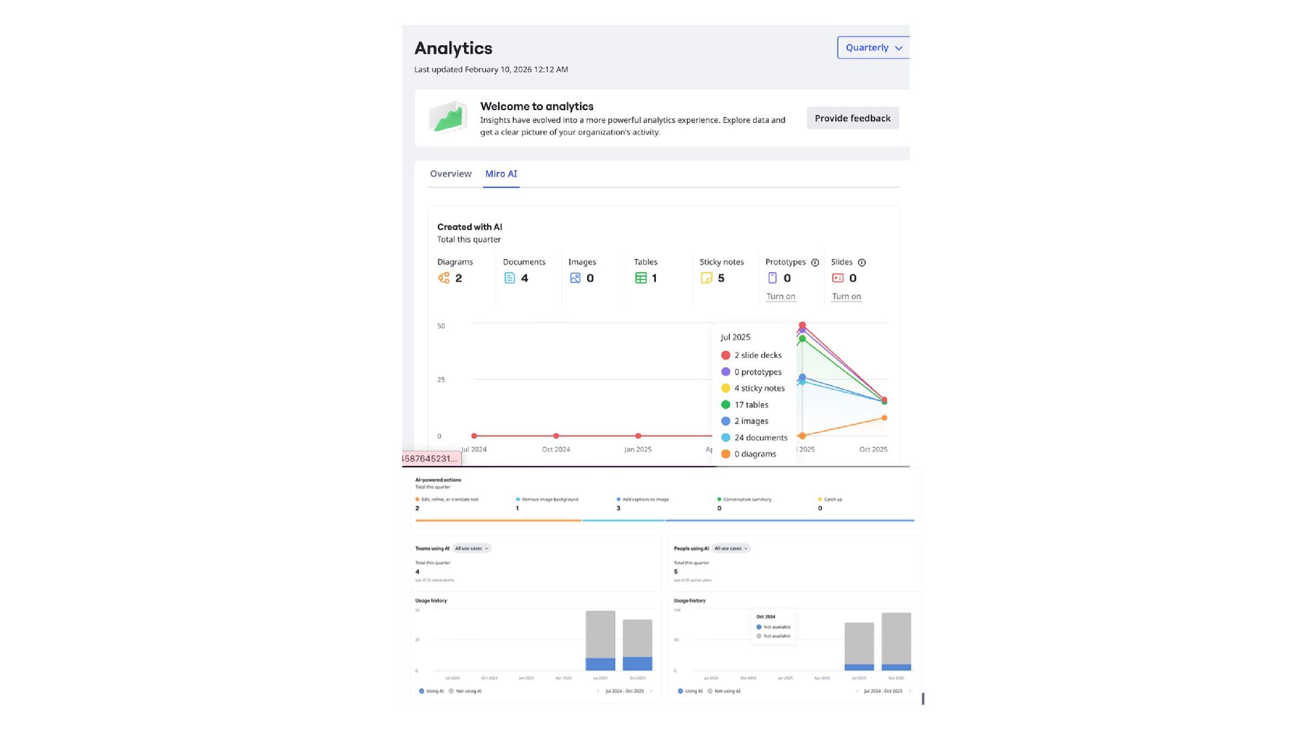
Task: Turn on Prototypes via the link
Action: point(780,297)
